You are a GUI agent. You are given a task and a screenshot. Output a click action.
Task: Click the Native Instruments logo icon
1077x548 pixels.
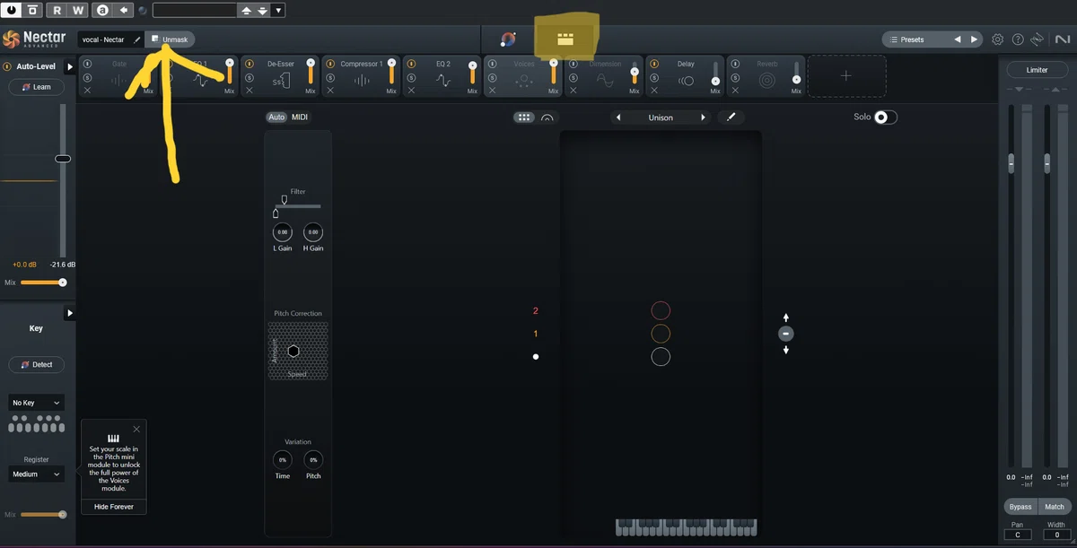1062,39
